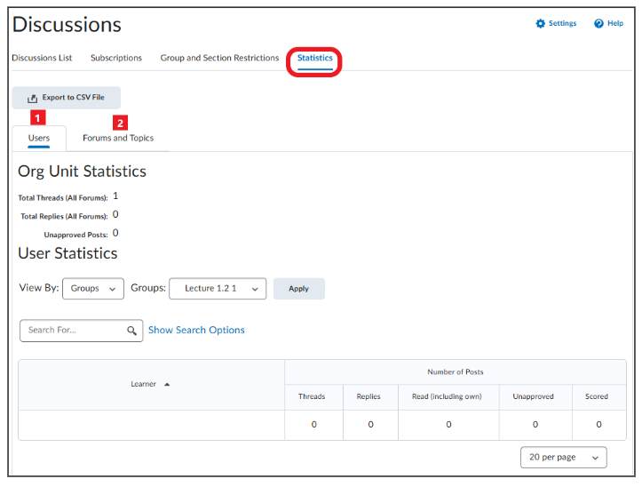This screenshot has width=642, height=487.
Task: Select the Forums and Topics sub-tab
Action: tap(118, 138)
